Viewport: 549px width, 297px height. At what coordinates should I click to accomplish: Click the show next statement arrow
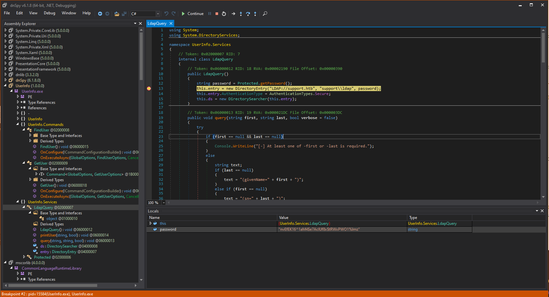(233, 14)
